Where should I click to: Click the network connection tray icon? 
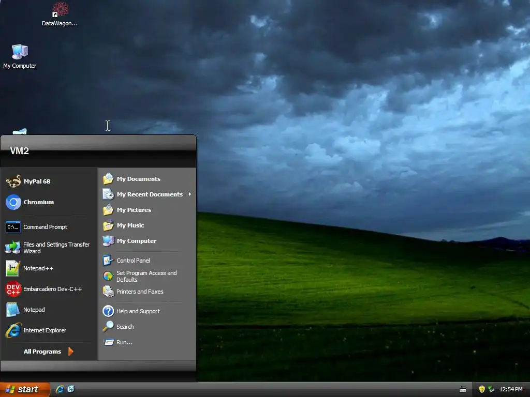491,389
